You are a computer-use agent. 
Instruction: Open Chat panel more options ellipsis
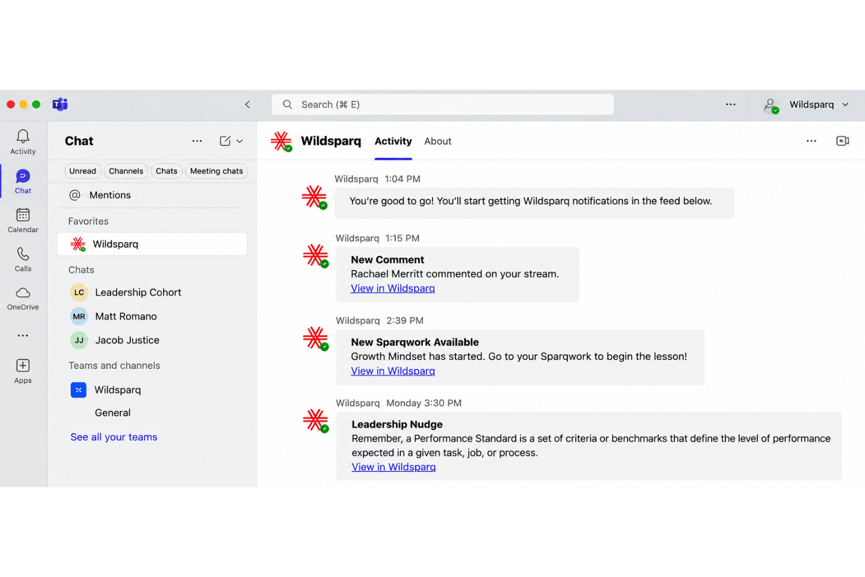tap(197, 141)
